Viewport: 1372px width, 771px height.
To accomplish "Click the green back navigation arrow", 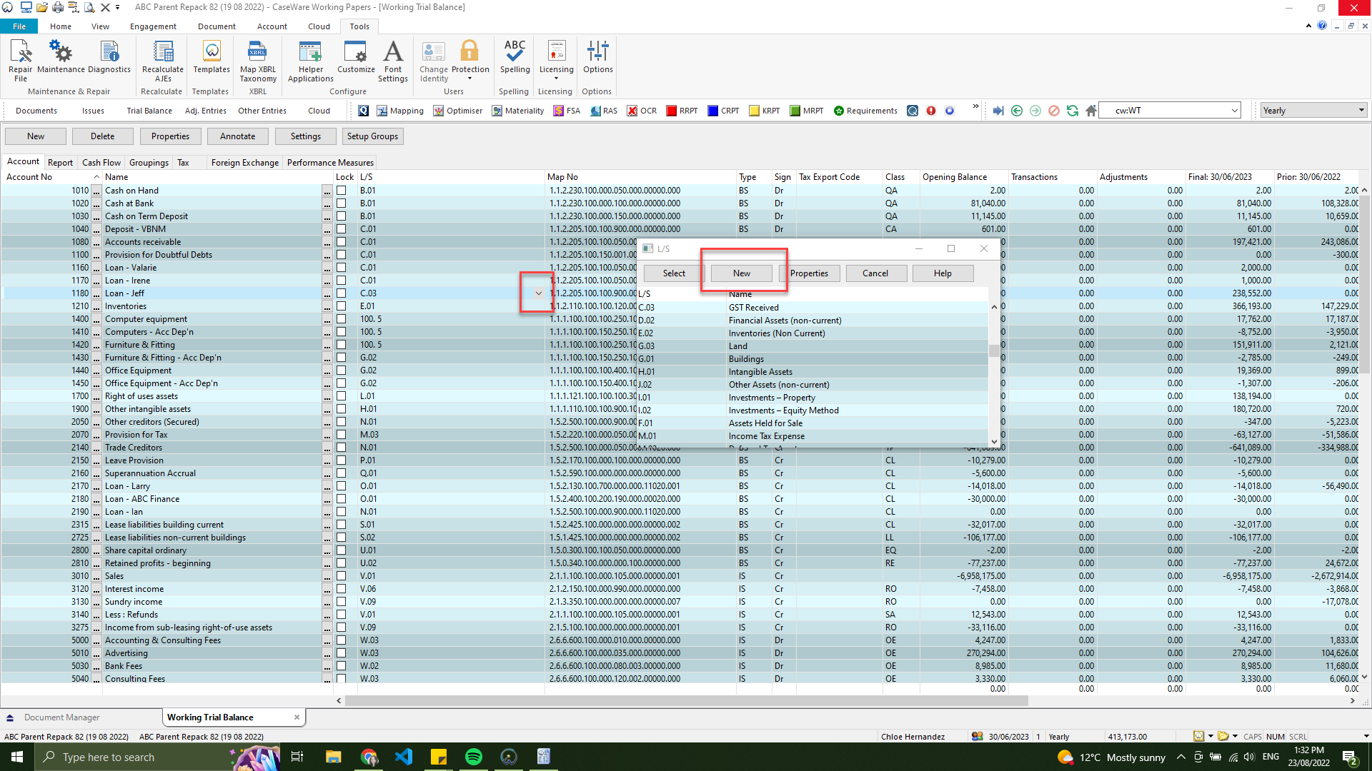I will [1017, 111].
